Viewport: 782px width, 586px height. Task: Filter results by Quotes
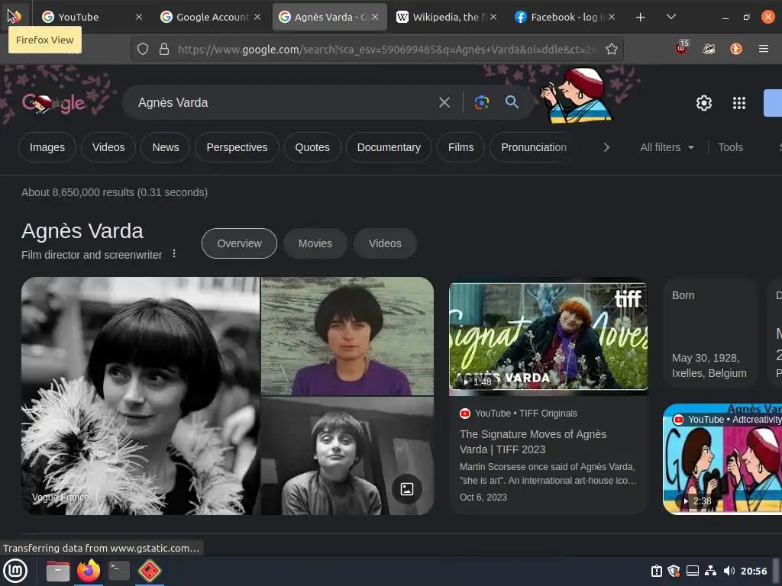click(312, 147)
